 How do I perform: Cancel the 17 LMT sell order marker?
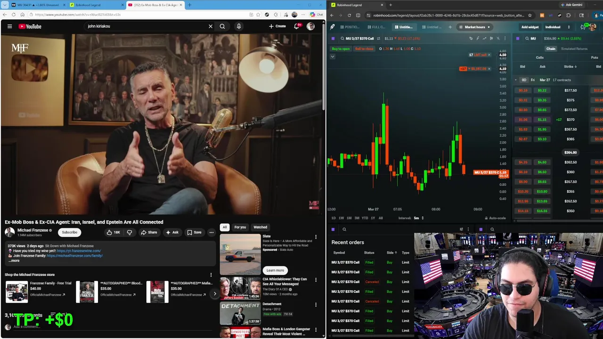[x=489, y=55]
